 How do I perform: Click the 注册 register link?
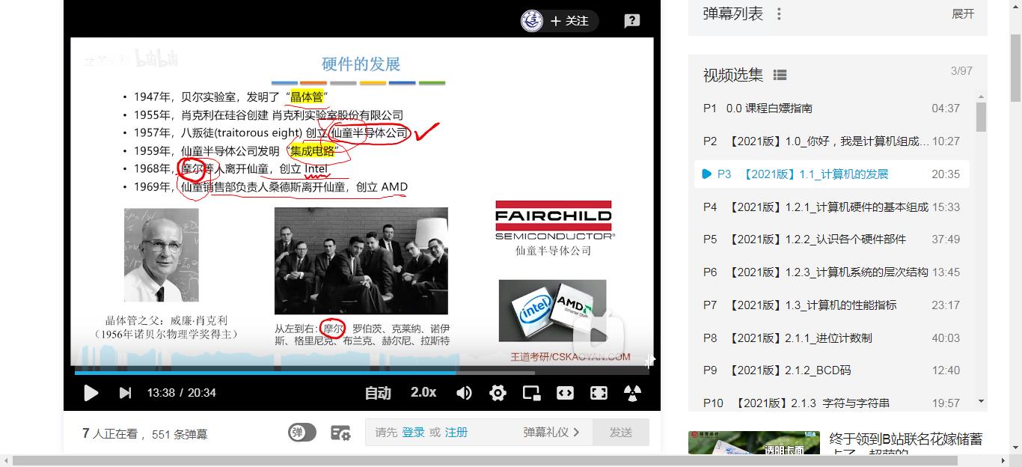point(456,433)
